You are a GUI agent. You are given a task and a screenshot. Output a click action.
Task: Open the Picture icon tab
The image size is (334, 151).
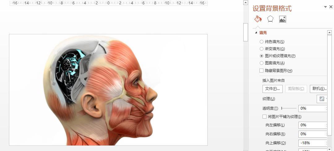click(282, 19)
